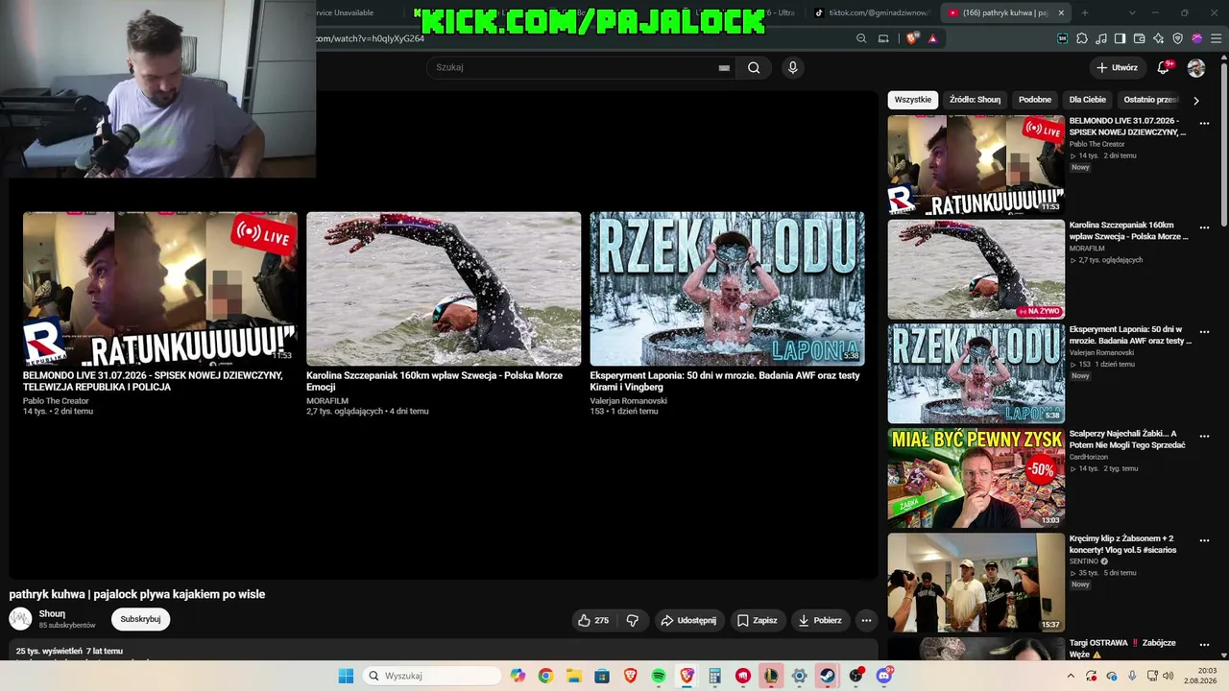
Task: Open the Brave Wallet icon
Action: coord(1140,38)
